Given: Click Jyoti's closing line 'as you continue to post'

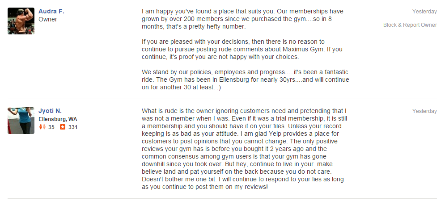Looking at the screenshot, I should tap(204, 187).
